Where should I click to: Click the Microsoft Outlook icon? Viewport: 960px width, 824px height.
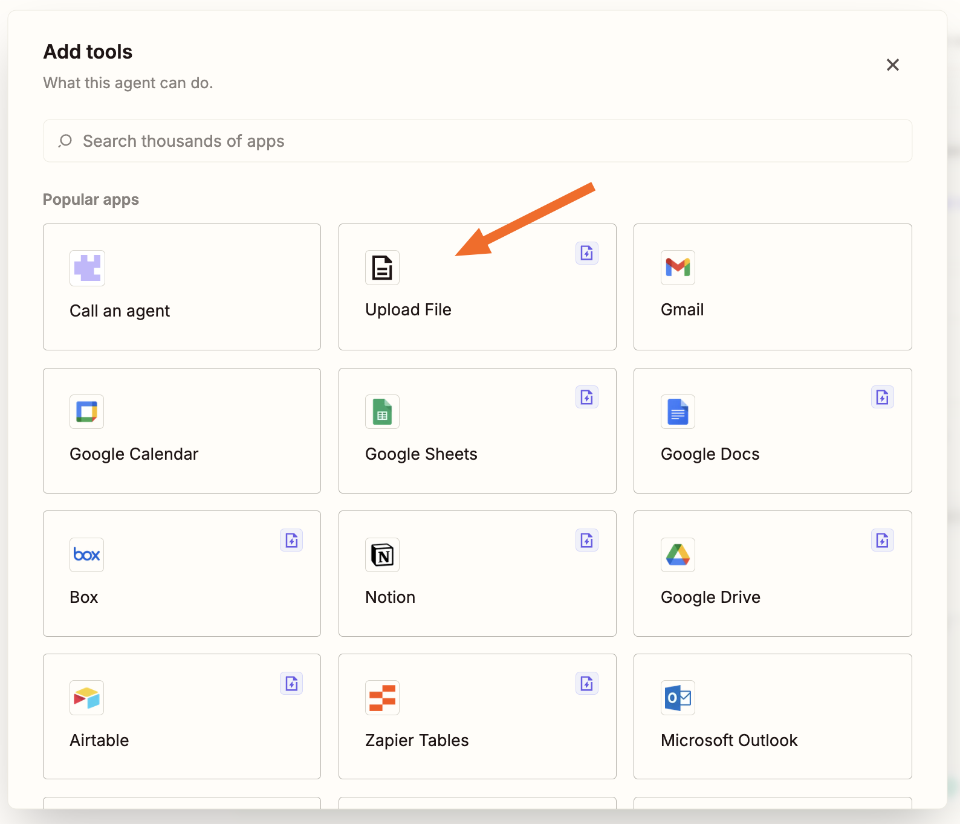click(678, 698)
